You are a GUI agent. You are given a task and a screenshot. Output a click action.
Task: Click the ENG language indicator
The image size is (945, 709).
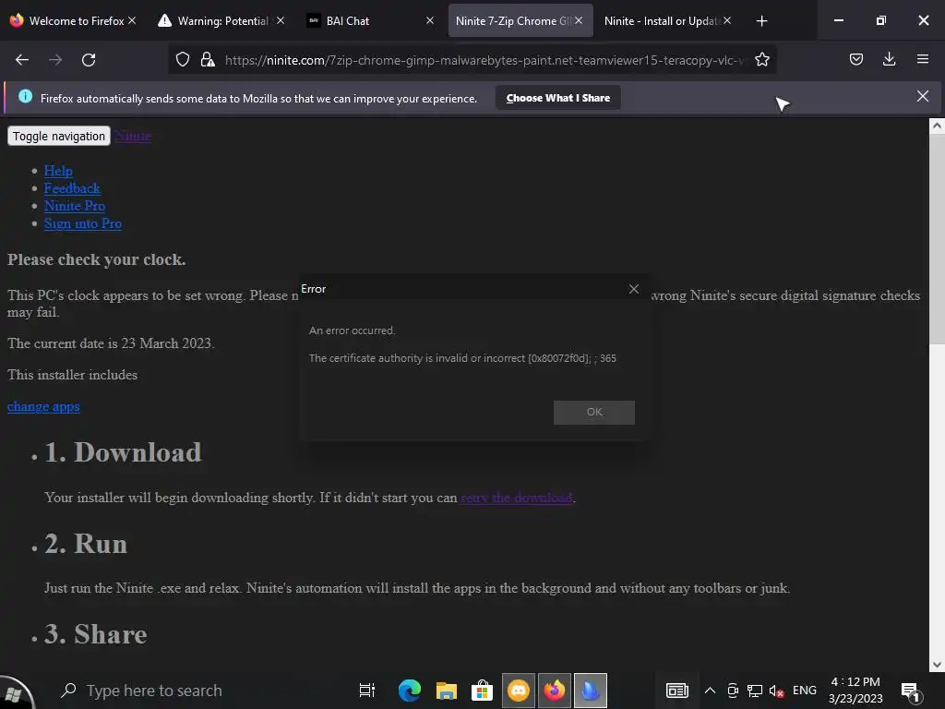805,691
